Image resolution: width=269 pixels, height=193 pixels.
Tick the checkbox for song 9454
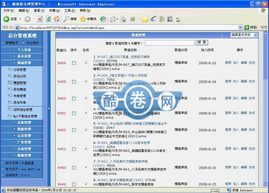pyautogui.click(x=74, y=99)
